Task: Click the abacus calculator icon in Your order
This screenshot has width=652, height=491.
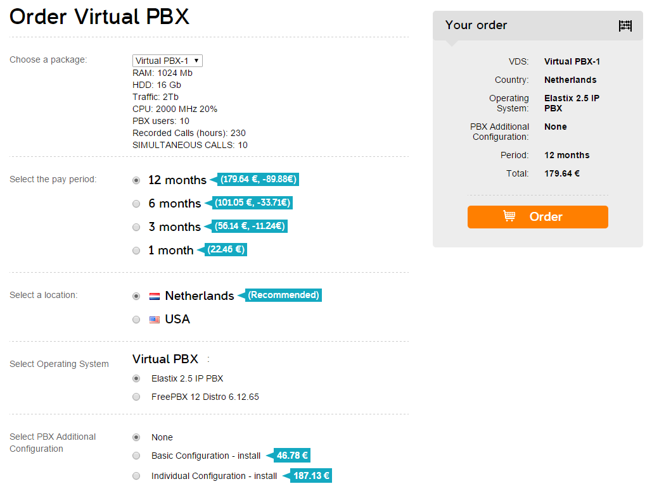Action: click(x=625, y=26)
